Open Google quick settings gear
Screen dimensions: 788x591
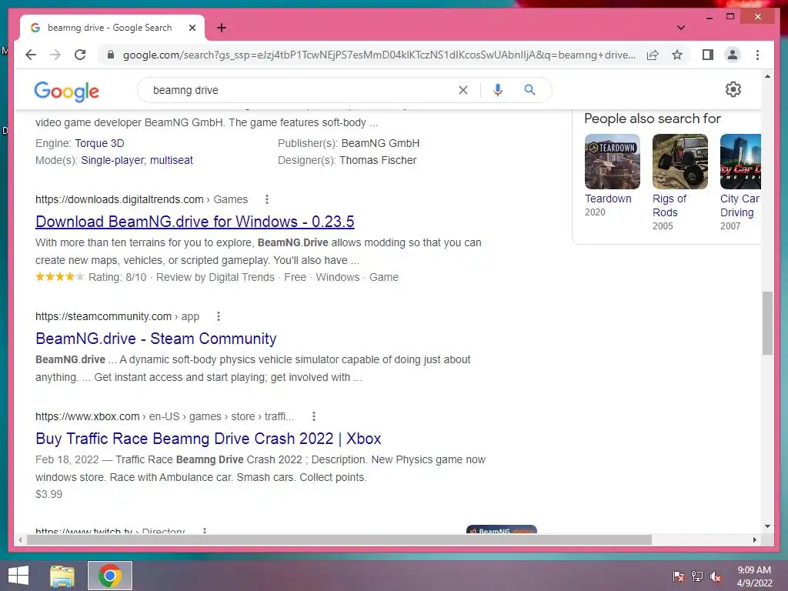733,89
